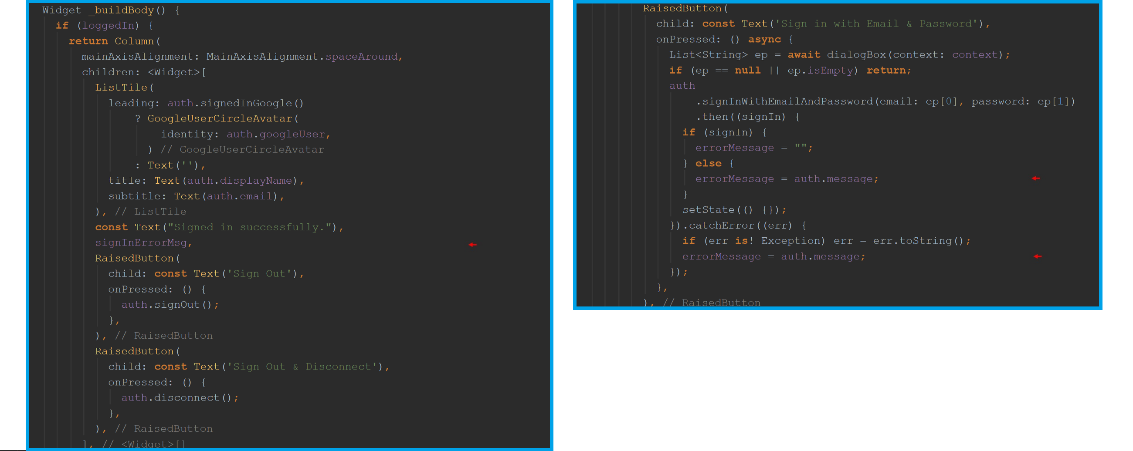The image size is (1133, 451).
Task: Click the 'Sign Out' string literal line
Action: [x=206, y=273]
